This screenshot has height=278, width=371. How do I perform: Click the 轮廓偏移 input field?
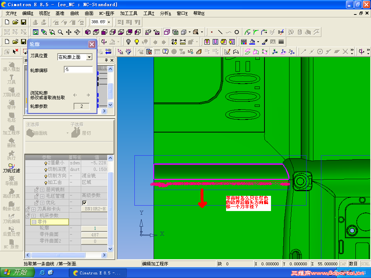[78, 69]
